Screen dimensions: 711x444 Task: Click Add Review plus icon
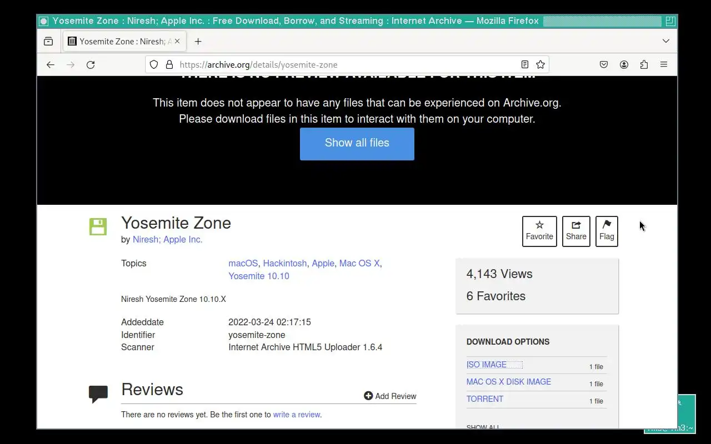coord(368,396)
